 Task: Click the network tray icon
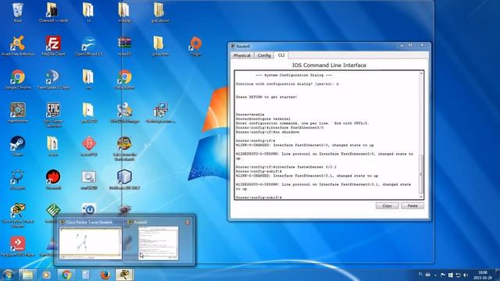pyautogui.click(x=458, y=275)
